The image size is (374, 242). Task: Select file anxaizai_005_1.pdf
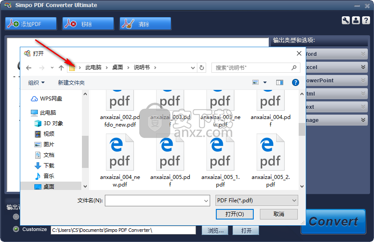click(x=220, y=160)
